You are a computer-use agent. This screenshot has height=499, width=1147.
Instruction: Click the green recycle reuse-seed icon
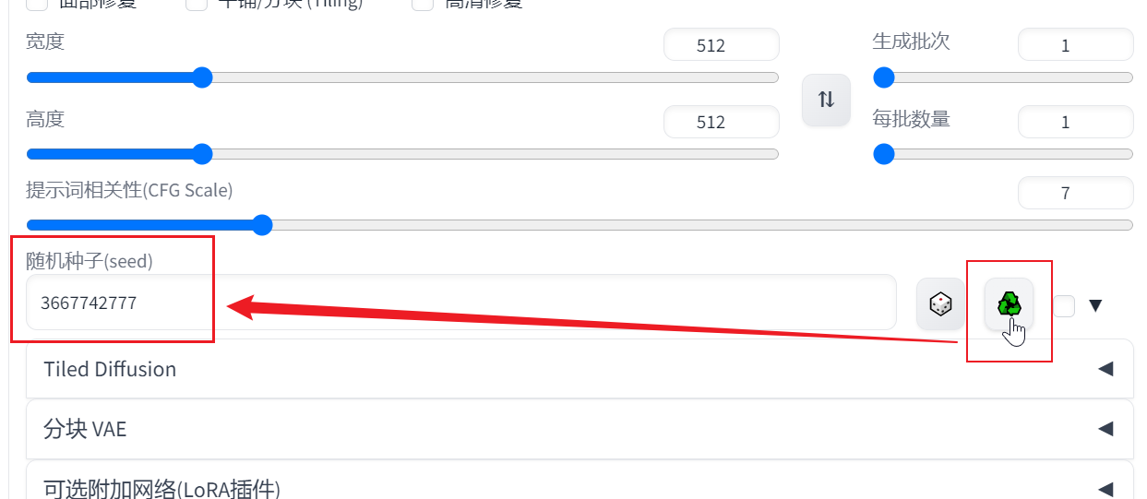tap(1009, 303)
